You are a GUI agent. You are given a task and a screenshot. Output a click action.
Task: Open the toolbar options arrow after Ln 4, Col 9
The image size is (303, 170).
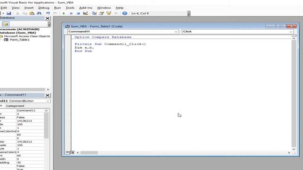[x=189, y=14]
